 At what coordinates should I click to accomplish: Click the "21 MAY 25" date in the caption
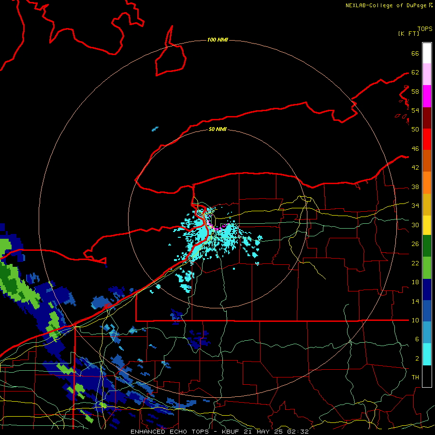pyautogui.click(x=263, y=432)
